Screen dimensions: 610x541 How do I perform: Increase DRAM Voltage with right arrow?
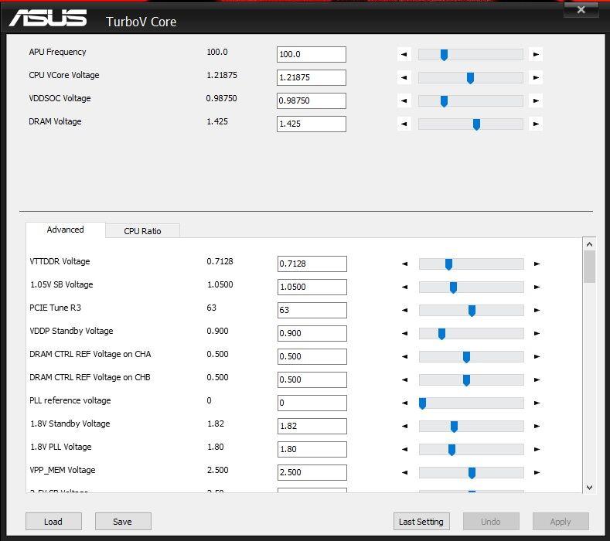536,124
